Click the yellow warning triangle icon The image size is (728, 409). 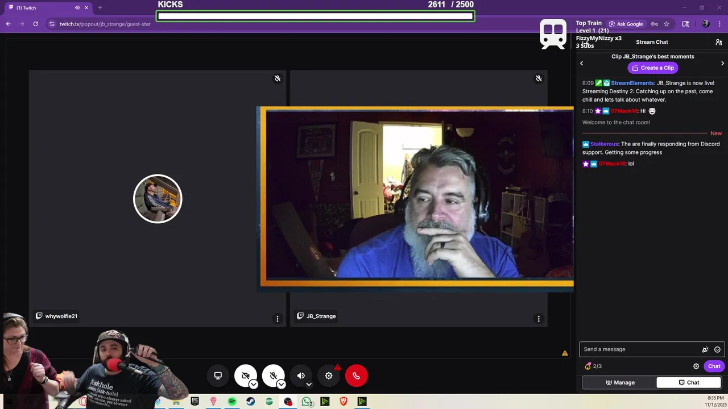(565, 353)
